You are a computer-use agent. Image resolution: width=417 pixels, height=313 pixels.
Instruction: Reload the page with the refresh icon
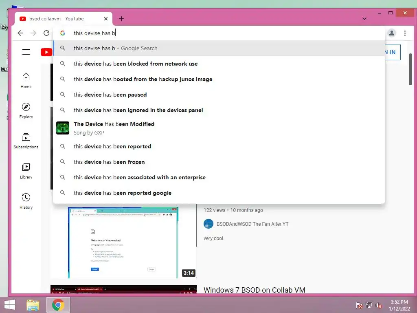[x=46, y=33]
